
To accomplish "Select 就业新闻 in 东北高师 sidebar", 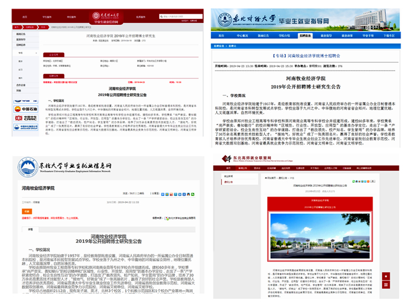I will tap(228, 177).
